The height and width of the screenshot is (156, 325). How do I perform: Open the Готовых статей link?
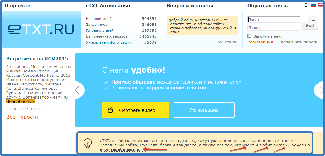coord(100,30)
